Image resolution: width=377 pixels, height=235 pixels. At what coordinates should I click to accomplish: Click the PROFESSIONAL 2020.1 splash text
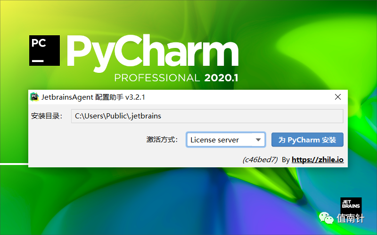click(176, 78)
